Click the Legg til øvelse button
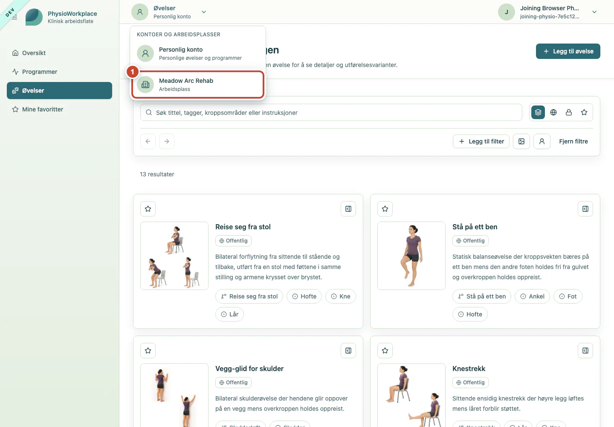 click(568, 51)
